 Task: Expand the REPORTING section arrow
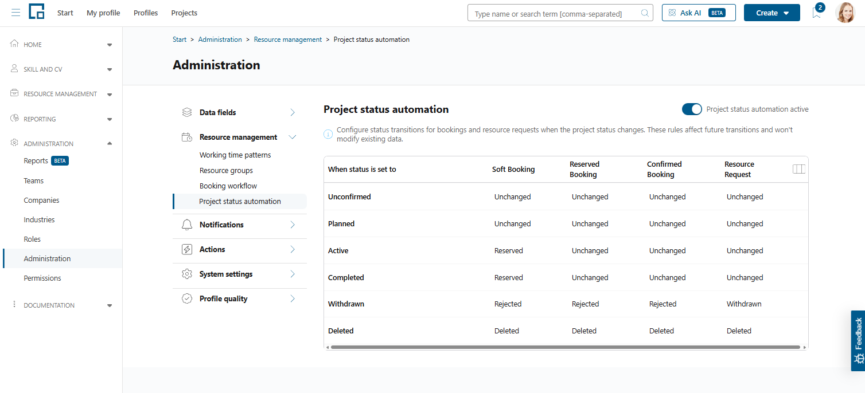(110, 119)
